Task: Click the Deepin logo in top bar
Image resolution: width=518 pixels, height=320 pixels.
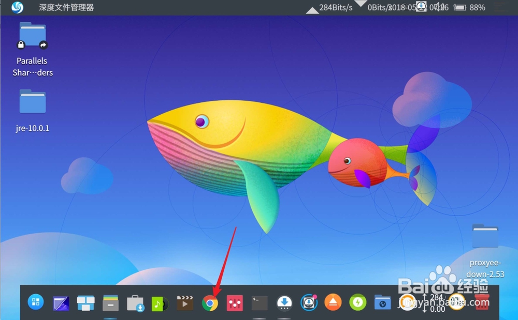Action: click(17, 7)
